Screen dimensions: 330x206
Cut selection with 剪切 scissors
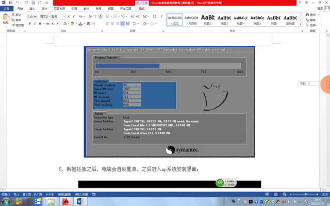point(16,15)
